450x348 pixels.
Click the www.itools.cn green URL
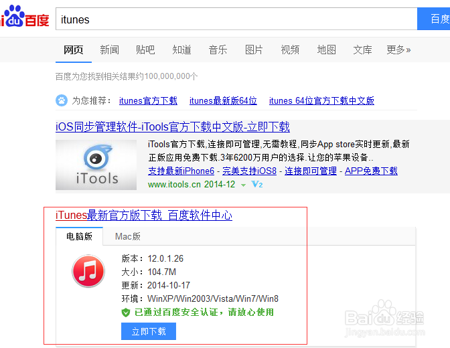(174, 184)
